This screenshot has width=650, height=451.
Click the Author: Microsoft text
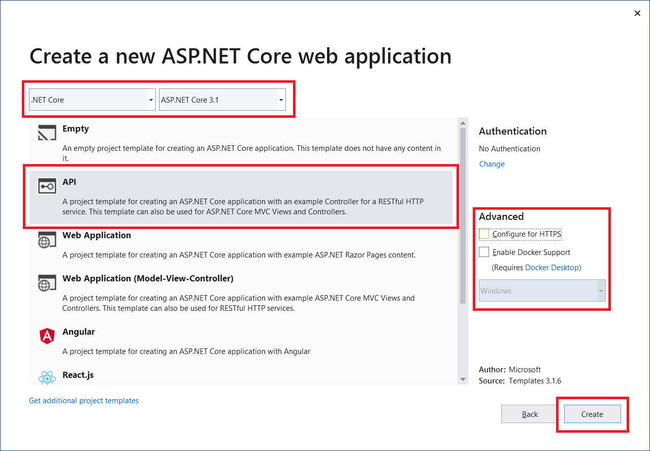[x=510, y=370]
